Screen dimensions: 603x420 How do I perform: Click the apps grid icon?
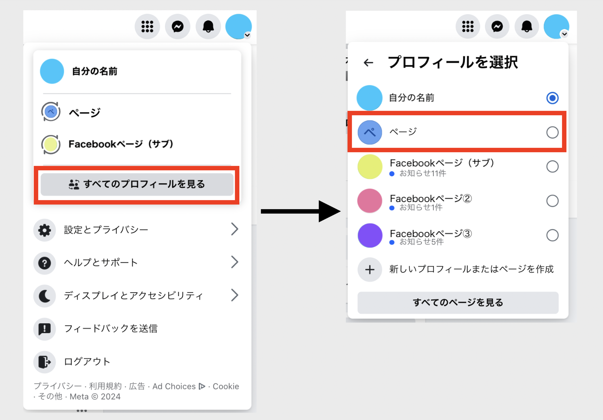tap(147, 26)
